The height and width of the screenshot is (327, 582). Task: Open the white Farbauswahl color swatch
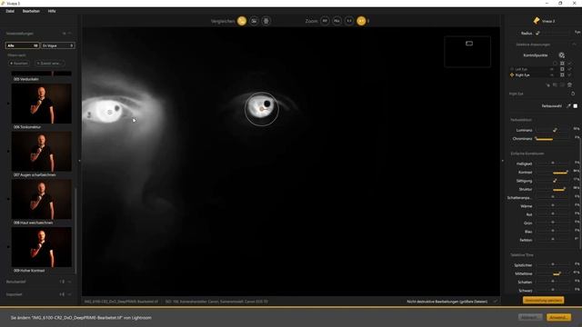point(576,106)
